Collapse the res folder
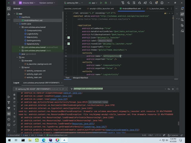The width and height of the screenshot is (191, 143). coord(17,57)
